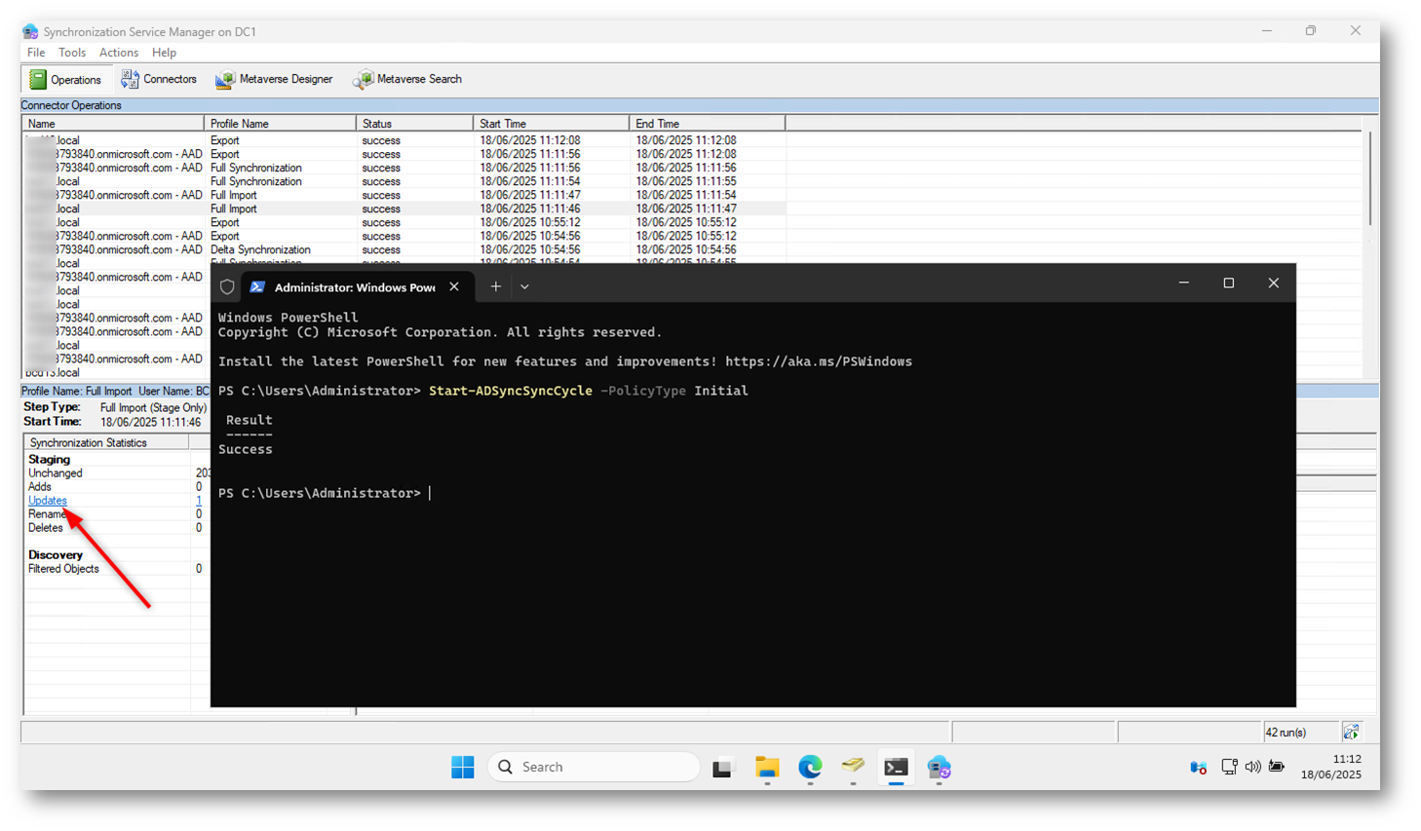Click the Adds statistic label
The width and height of the screenshot is (1421, 831).
click(x=40, y=487)
